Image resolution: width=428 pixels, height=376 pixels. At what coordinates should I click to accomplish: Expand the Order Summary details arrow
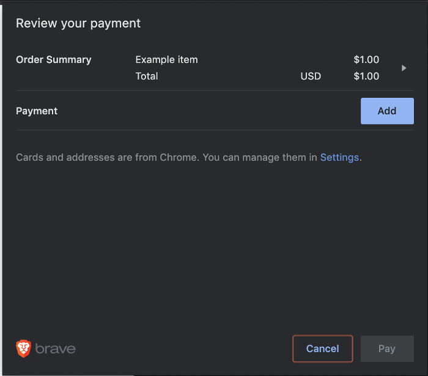pyautogui.click(x=404, y=68)
